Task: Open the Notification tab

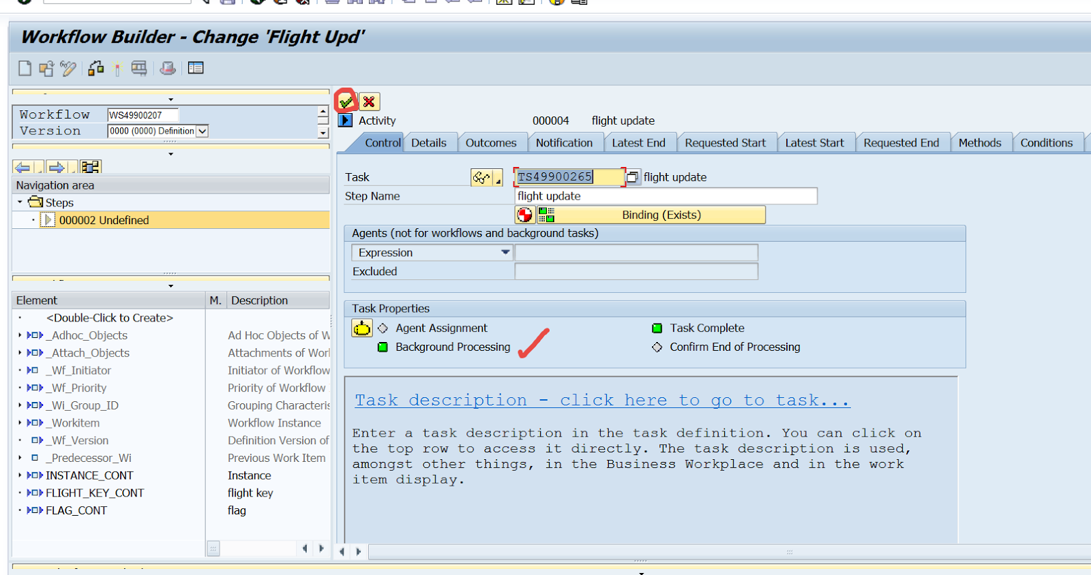Action: [x=564, y=143]
